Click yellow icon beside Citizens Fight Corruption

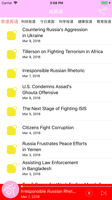coord(12,130)
